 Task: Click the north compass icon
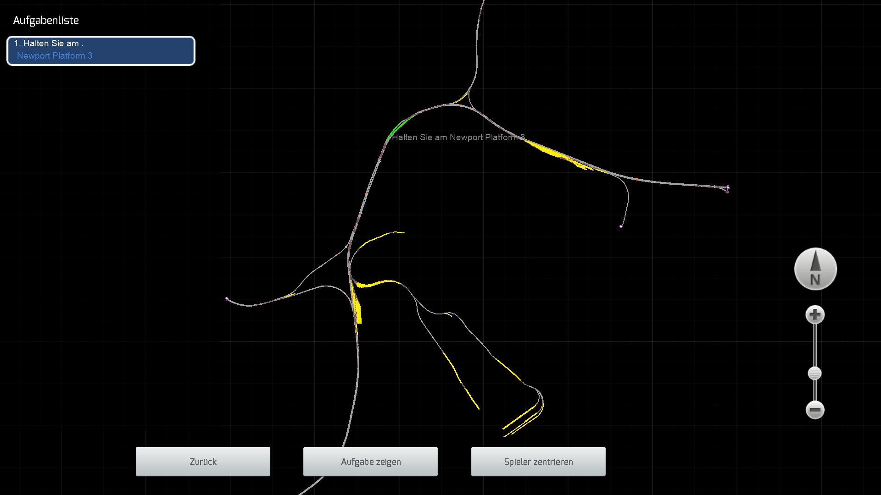click(x=815, y=269)
